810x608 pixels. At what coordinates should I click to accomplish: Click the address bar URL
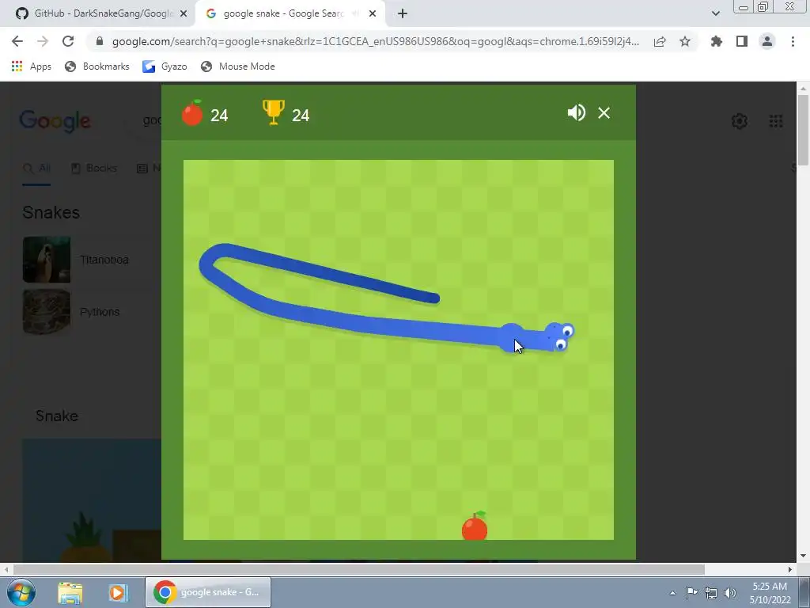click(376, 41)
